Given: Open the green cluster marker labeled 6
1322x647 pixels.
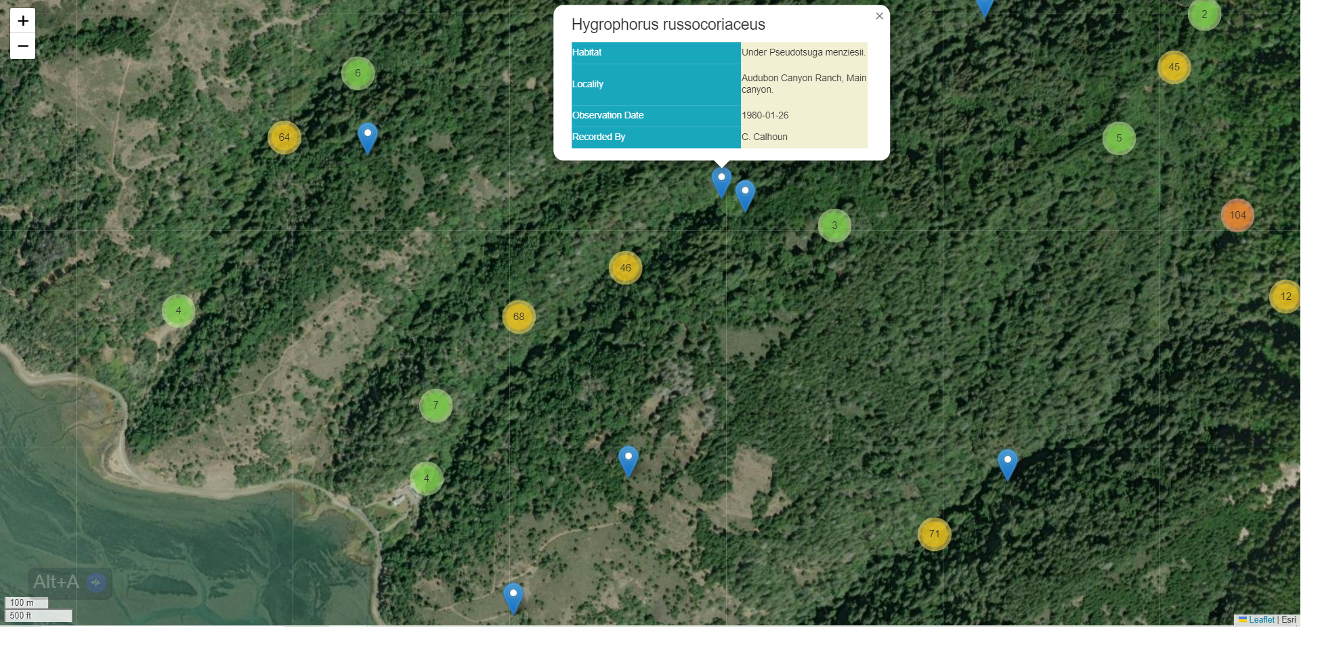Looking at the screenshot, I should (358, 73).
